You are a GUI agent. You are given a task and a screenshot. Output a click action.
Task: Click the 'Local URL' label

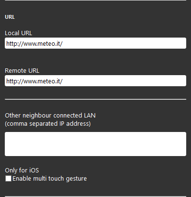point(18,33)
